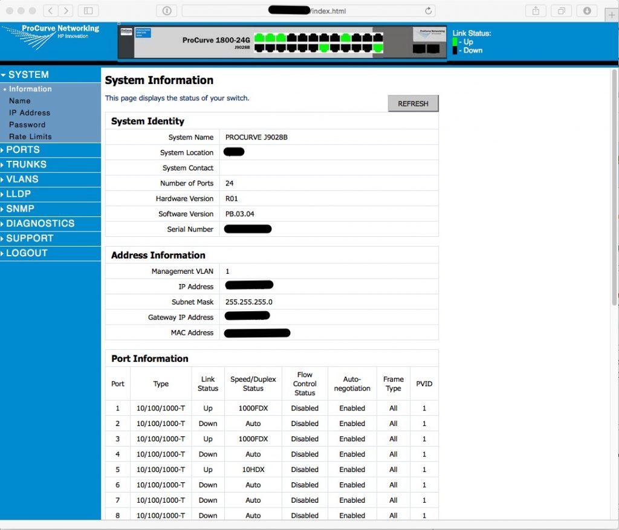This screenshot has width=619, height=530.
Task: Show the Safari sidebar
Action: click(88, 11)
